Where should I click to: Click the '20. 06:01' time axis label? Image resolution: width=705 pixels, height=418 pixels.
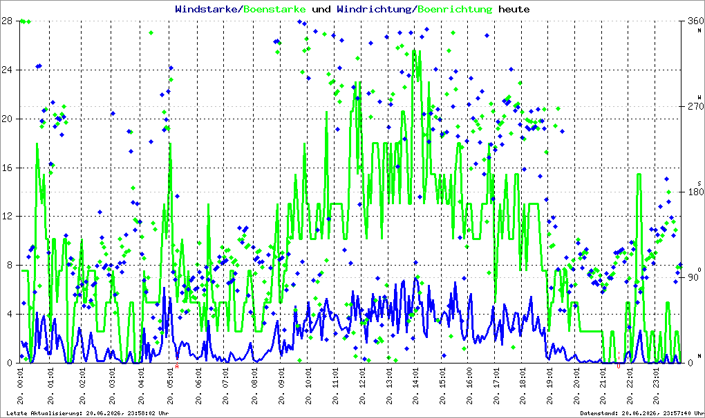point(198,386)
